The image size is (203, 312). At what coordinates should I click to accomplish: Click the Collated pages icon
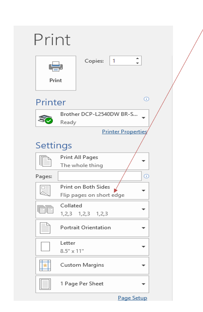(x=46, y=209)
